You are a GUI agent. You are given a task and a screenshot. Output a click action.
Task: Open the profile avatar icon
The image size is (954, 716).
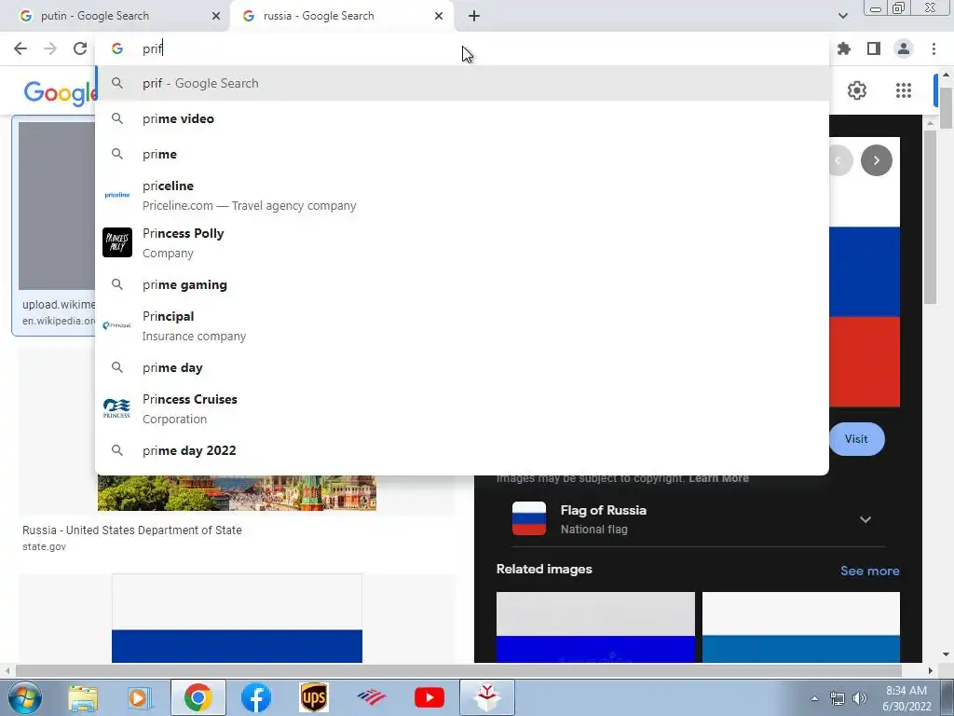(x=904, y=48)
